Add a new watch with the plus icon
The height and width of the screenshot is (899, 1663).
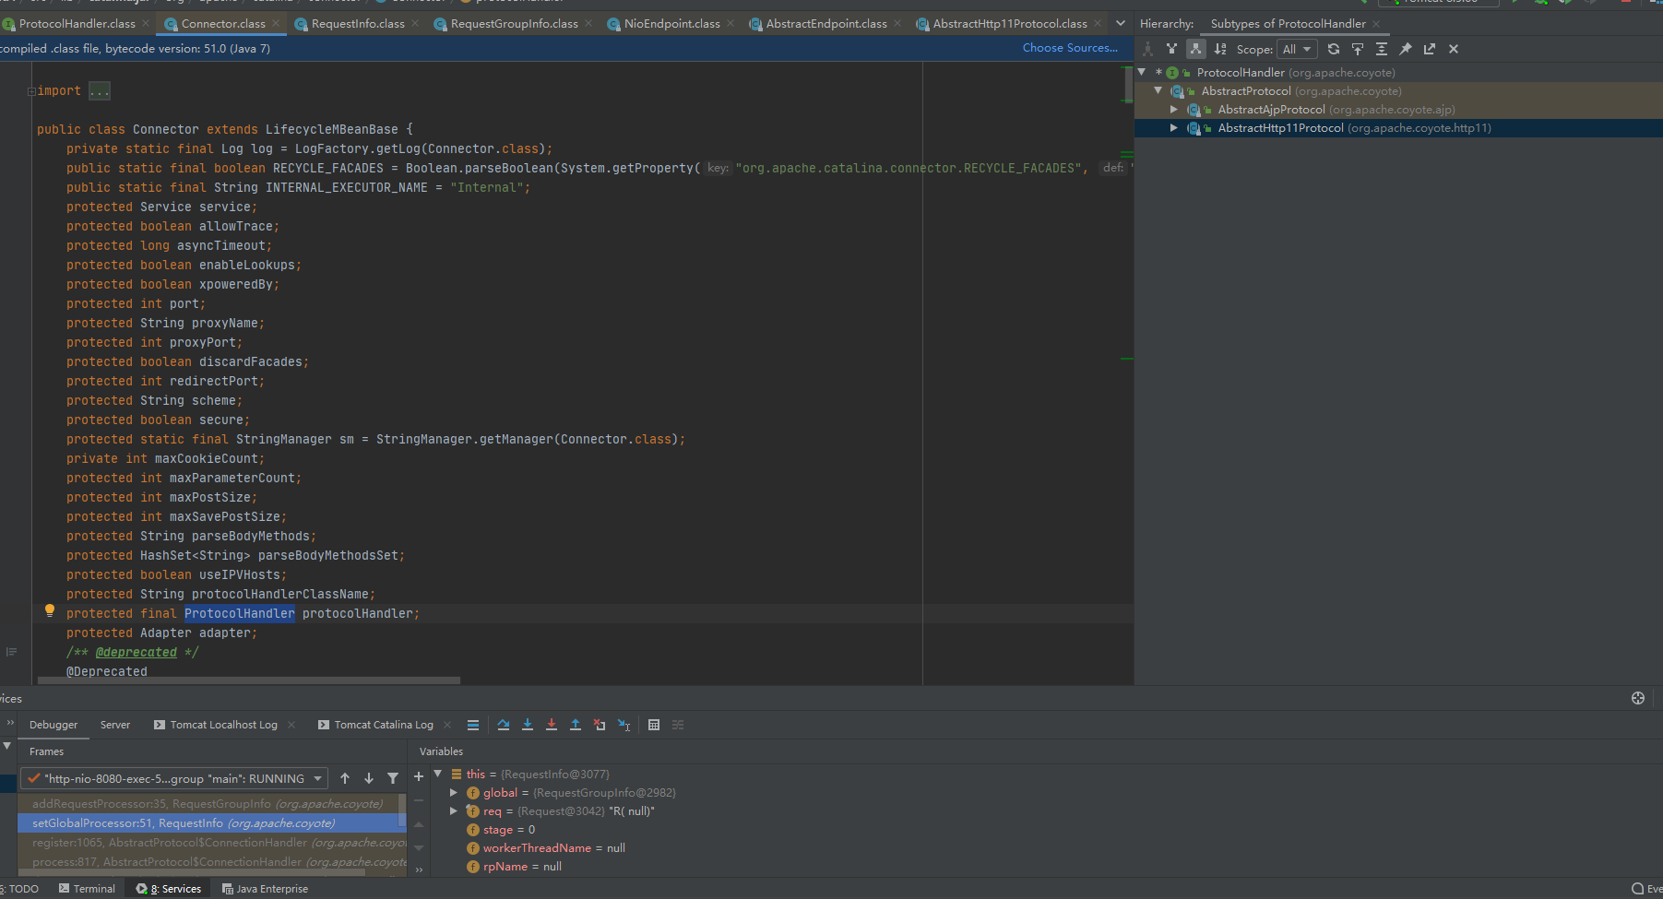pyautogui.click(x=419, y=776)
